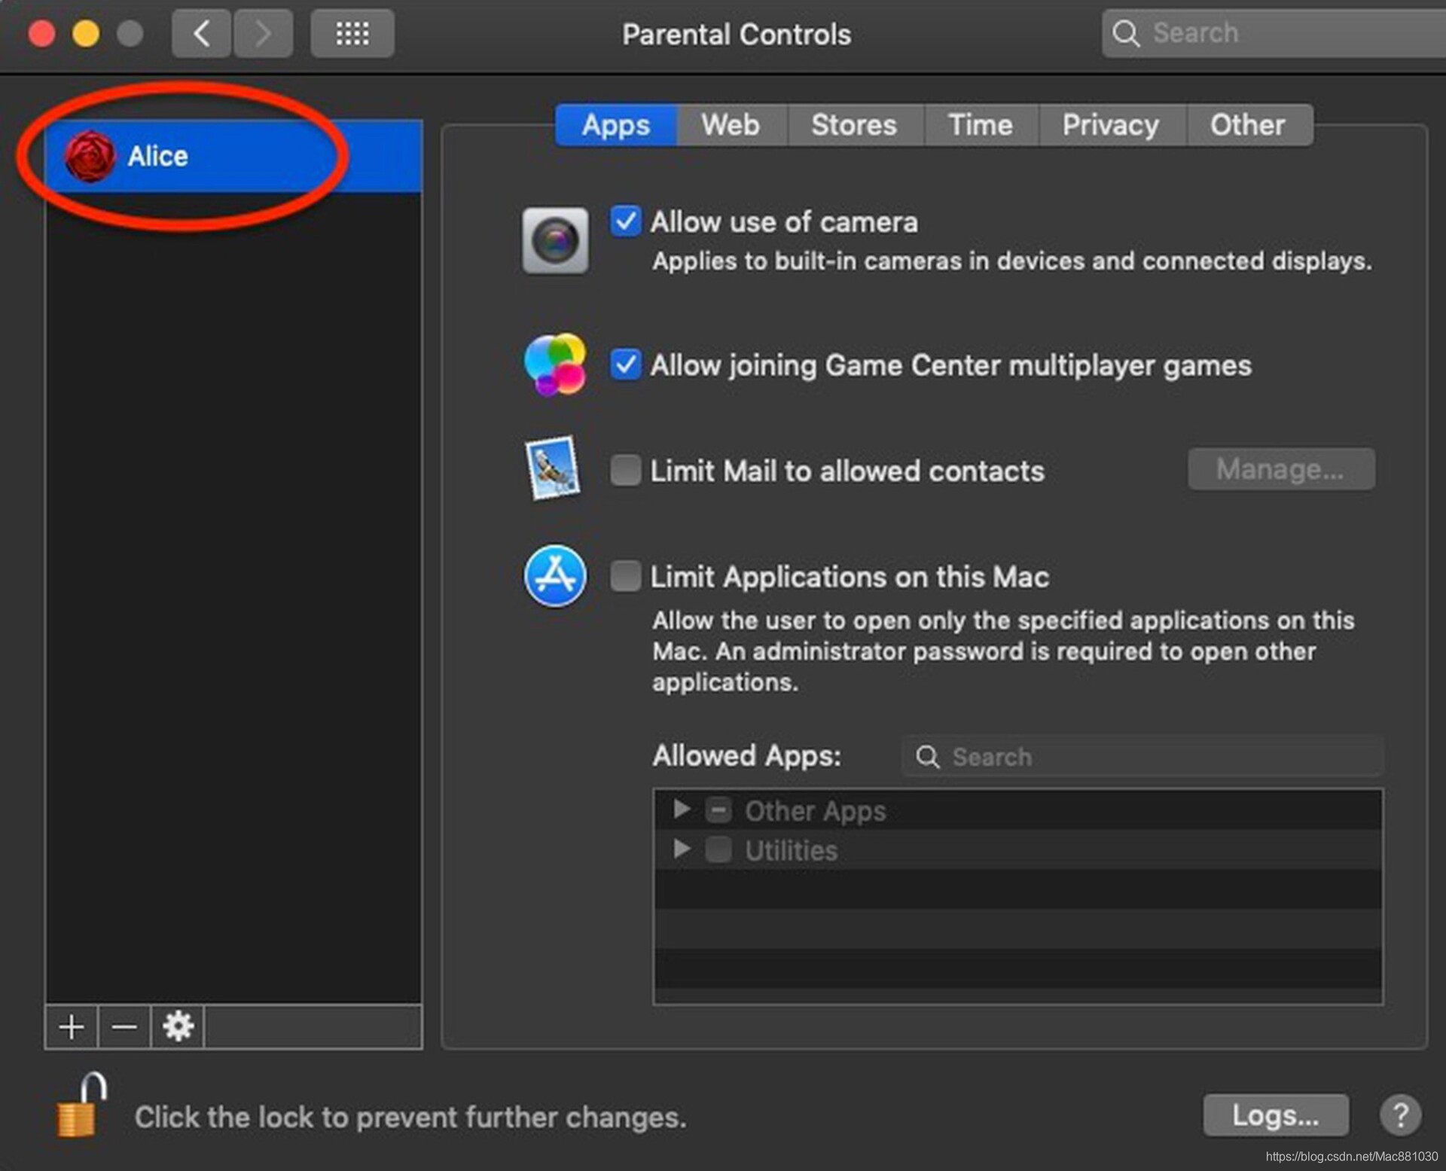Open the Privacy tab
1446x1171 pixels.
click(x=1110, y=125)
